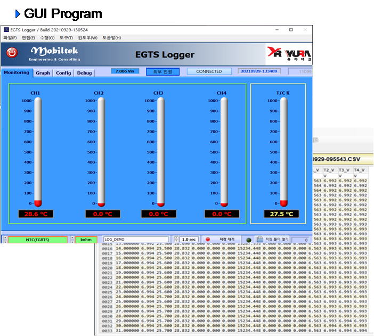Open the 파일(F) menu
Viewport: 374px width, 336px height.
tap(10, 38)
